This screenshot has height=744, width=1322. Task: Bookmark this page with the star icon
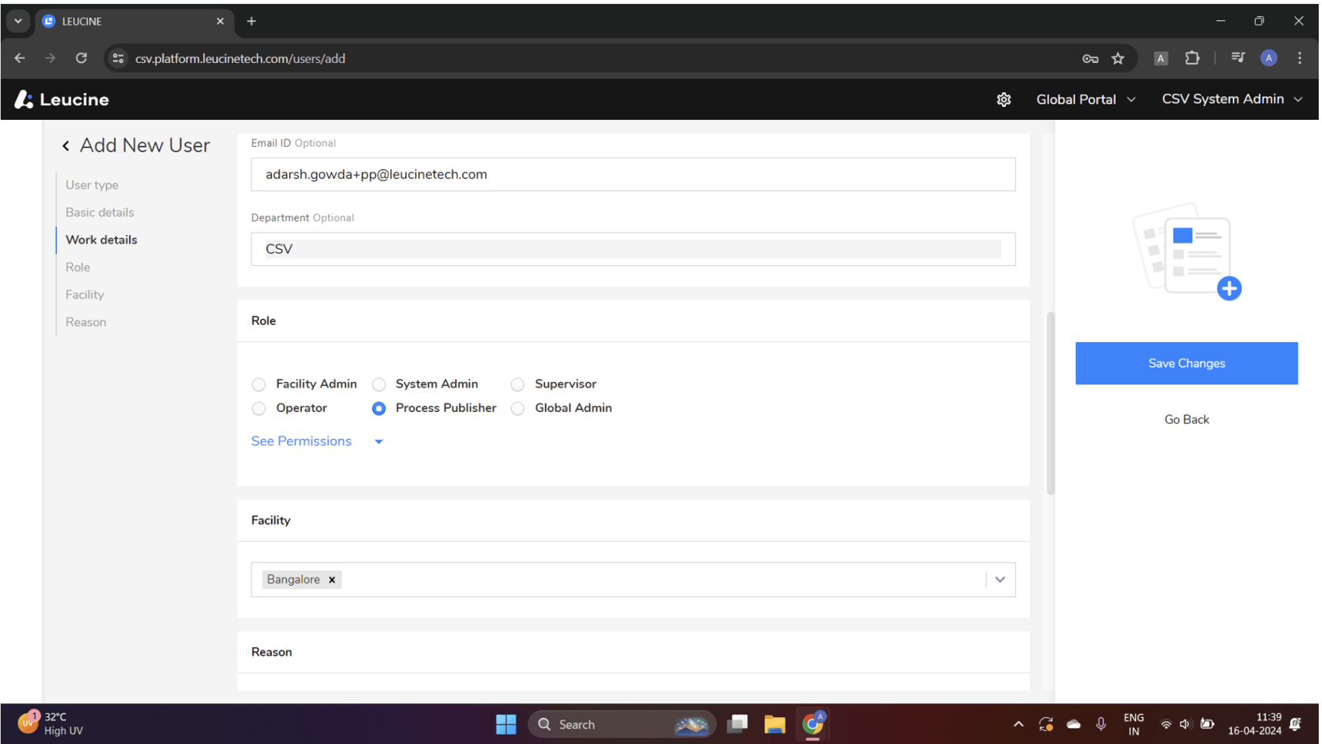pyautogui.click(x=1118, y=58)
